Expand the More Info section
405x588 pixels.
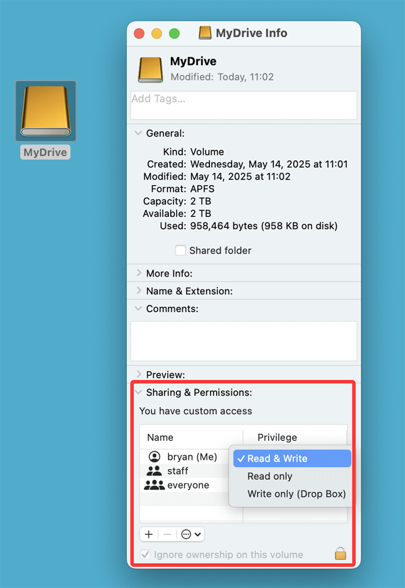[x=138, y=273]
